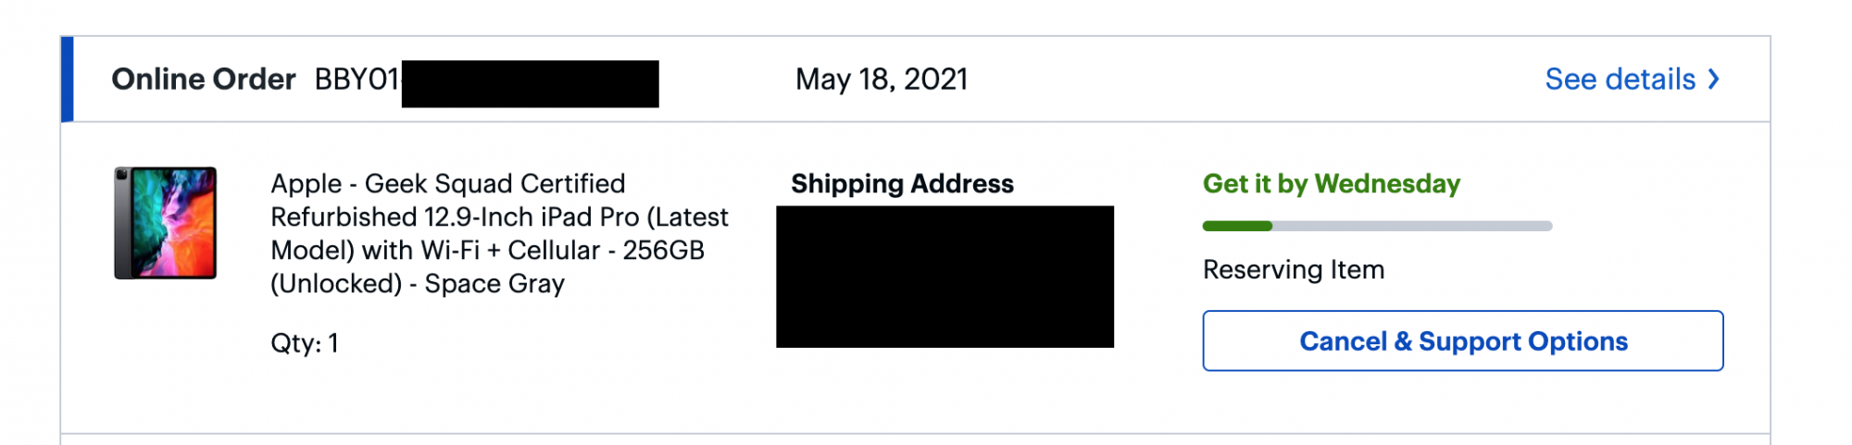This screenshot has width=1852, height=445.
Task: Click the blacked-out shipping address block
Action: (x=945, y=277)
